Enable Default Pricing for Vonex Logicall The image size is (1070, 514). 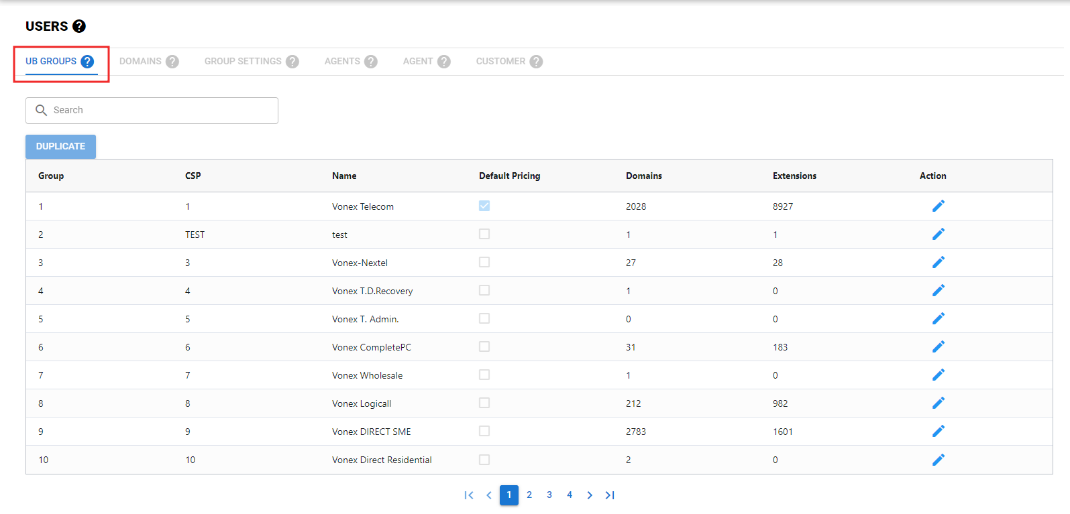[484, 403]
